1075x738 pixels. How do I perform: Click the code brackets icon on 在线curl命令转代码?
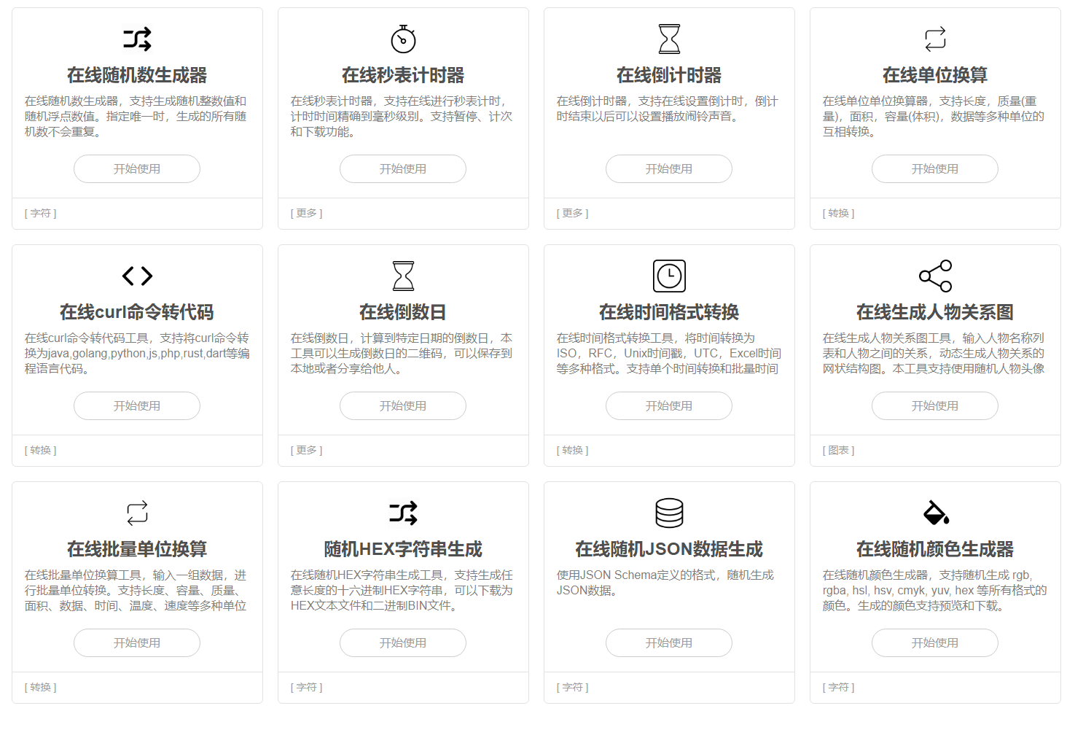(137, 276)
